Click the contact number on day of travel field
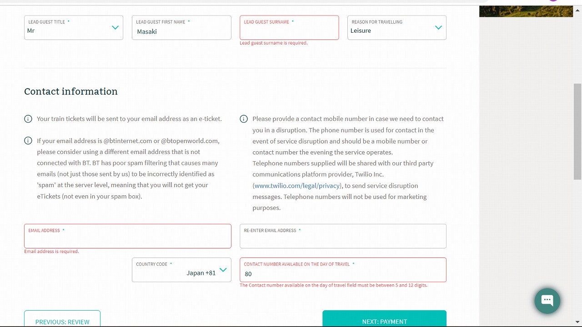The height and width of the screenshot is (327, 582). click(343, 270)
